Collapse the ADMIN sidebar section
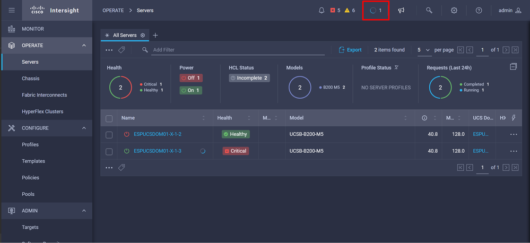 [x=84, y=211]
